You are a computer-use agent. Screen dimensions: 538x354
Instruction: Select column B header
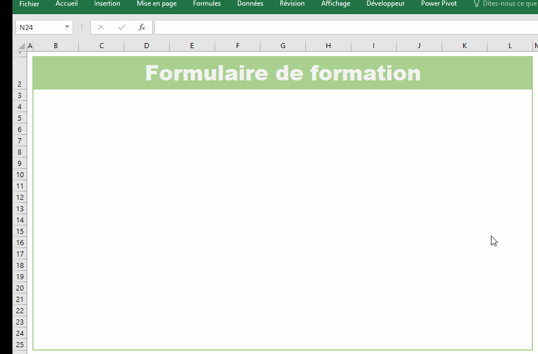[56, 46]
